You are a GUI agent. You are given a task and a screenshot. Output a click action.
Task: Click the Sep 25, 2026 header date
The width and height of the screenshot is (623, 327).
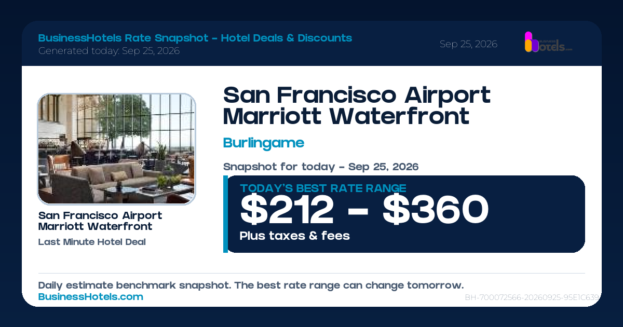pos(468,44)
